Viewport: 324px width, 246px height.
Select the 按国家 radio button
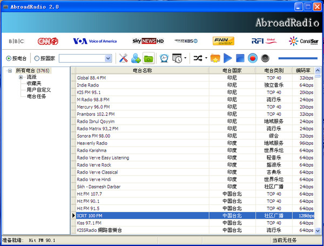pos(37,58)
